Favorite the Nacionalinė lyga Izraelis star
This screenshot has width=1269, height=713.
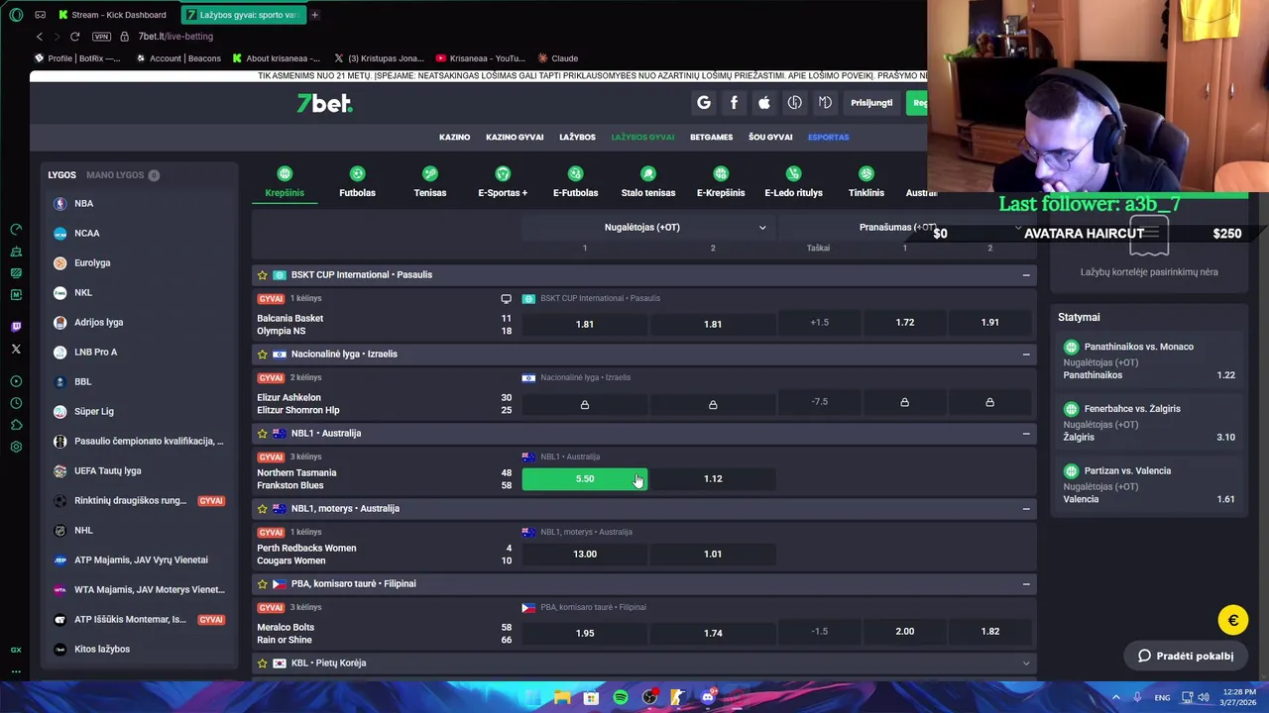pyautogui.click(x=262, y=355)
